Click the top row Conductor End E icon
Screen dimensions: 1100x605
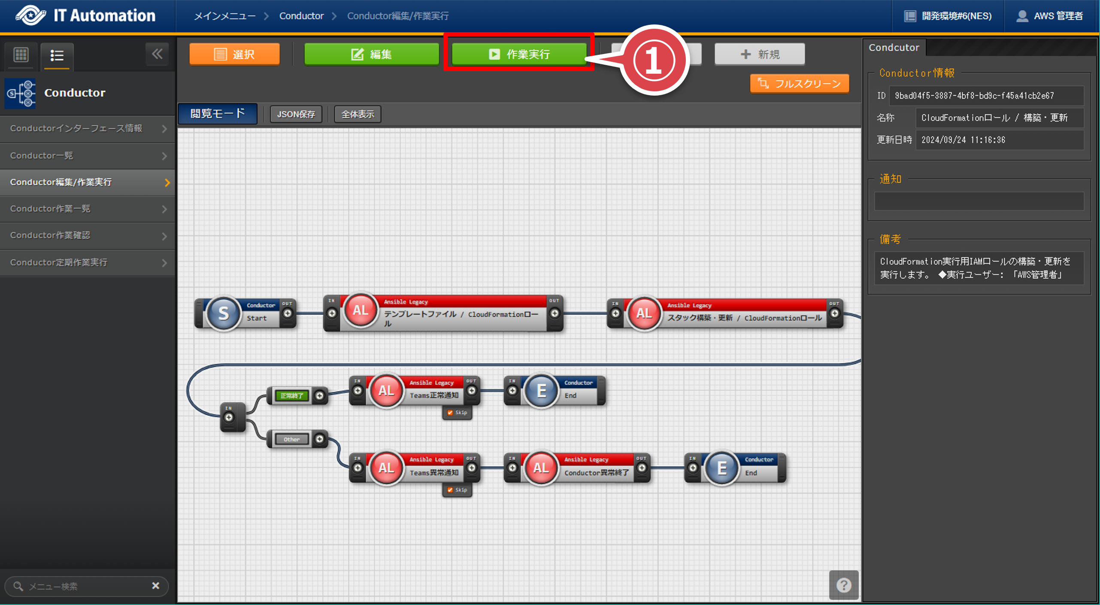tap(541, 390)
